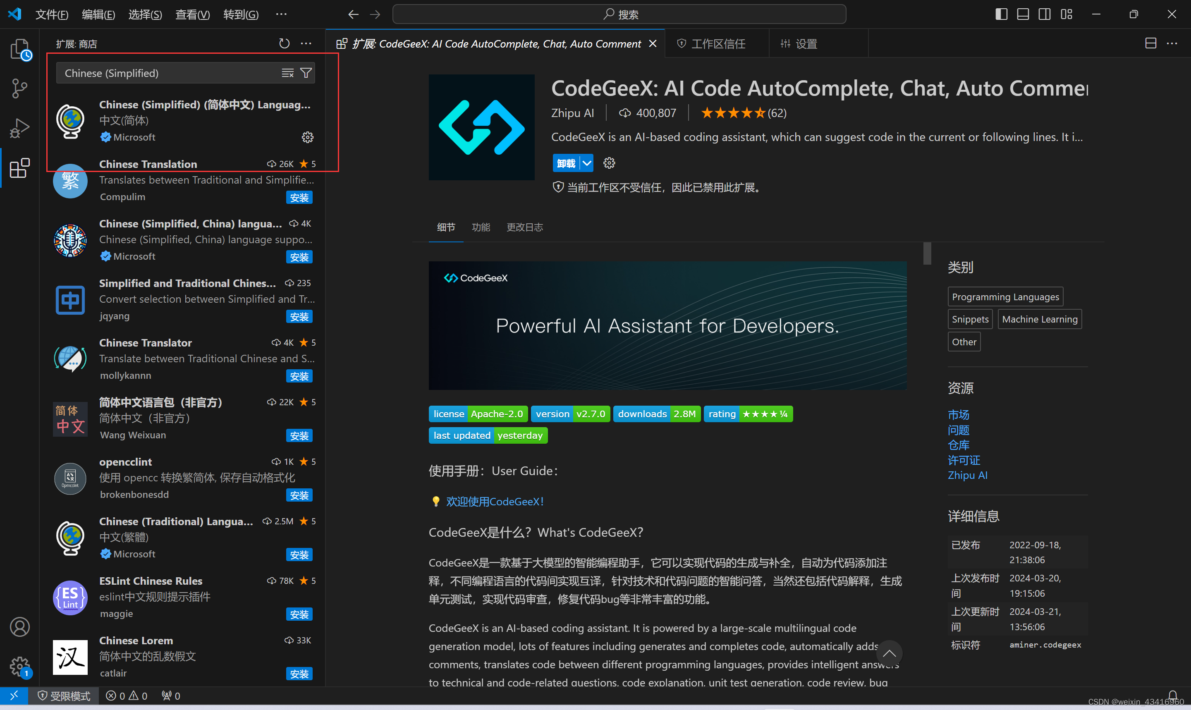Open the 欢迎使用CodeGeeX link
The width and height of the screenshot is (1191, 710).
click(495, 502)
